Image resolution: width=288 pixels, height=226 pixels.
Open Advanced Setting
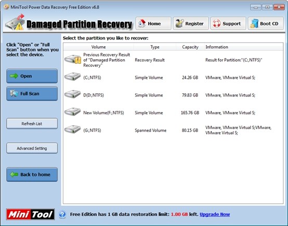32,148
